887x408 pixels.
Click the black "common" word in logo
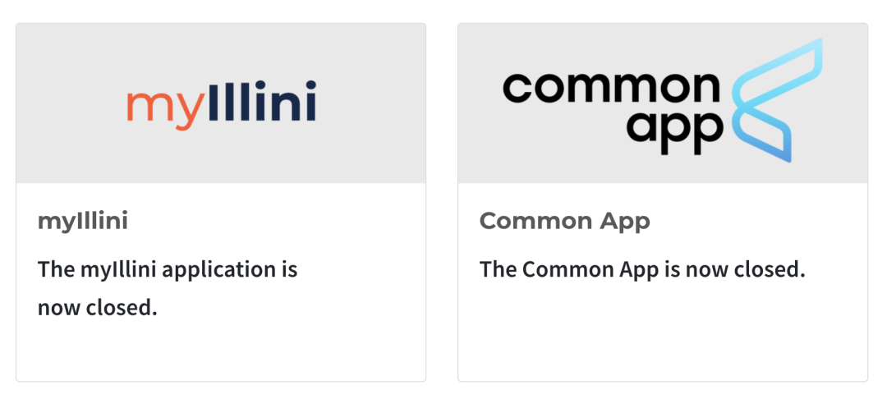612,88
